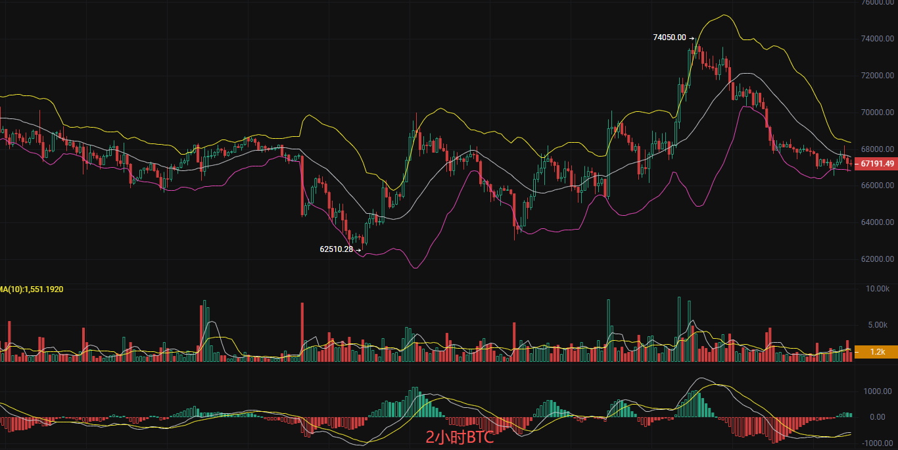Image resolution: width=898 pixels, height=450 pixels.
Task: Click the arrow beside the 74050.00 label
Action: point(692,38)
